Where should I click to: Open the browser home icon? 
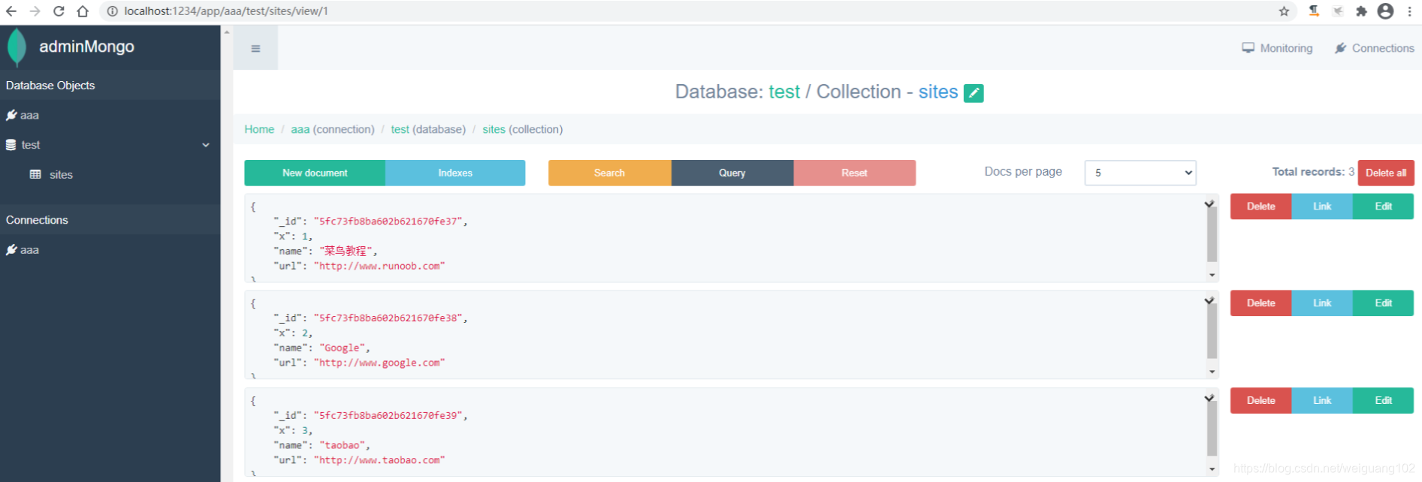click(x=83, y=11)
